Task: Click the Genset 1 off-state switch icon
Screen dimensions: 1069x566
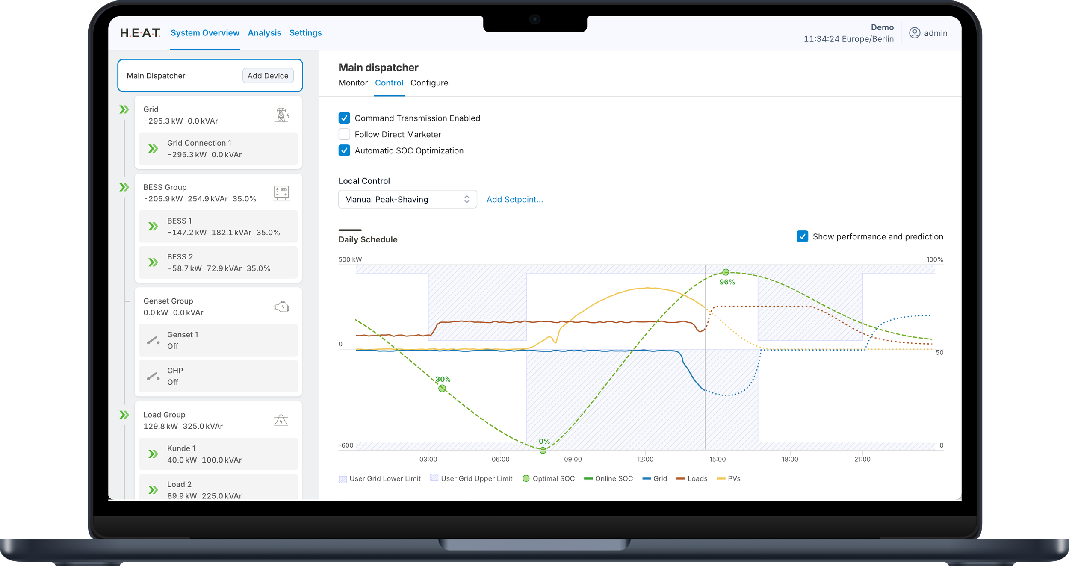Action: 153,341
